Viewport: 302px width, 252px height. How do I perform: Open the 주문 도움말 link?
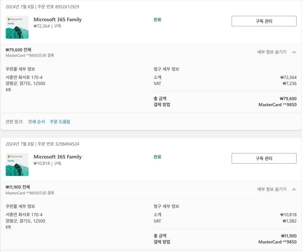tap(60, 122)
